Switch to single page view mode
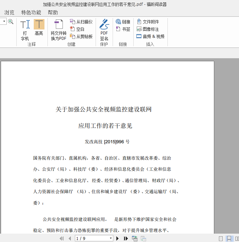This screenshot has width=239, height=242. coord(221,238)
